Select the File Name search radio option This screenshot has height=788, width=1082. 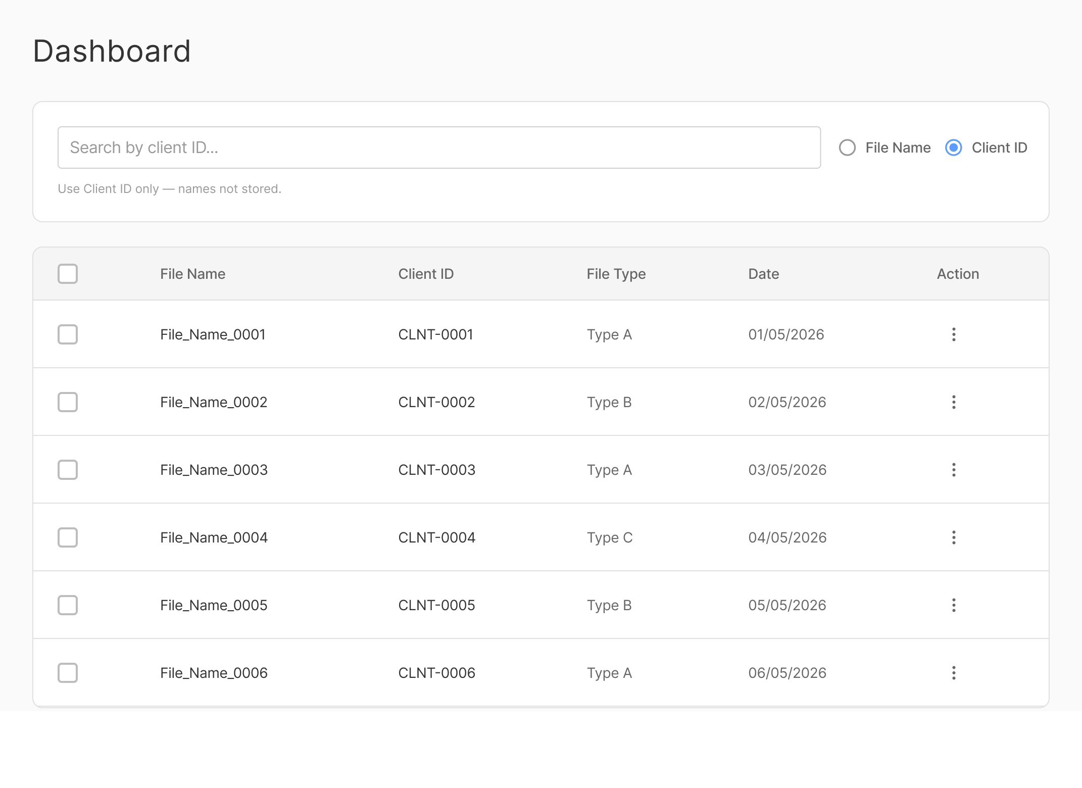coord(847,147)
